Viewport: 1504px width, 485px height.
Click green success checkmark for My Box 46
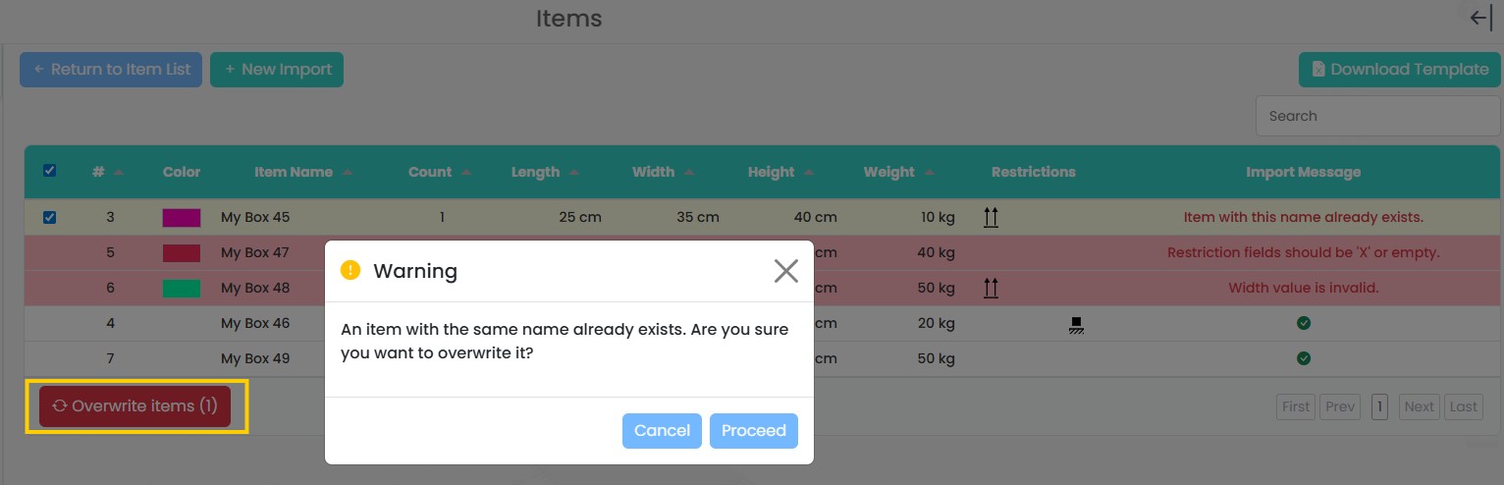[1303, 323]
